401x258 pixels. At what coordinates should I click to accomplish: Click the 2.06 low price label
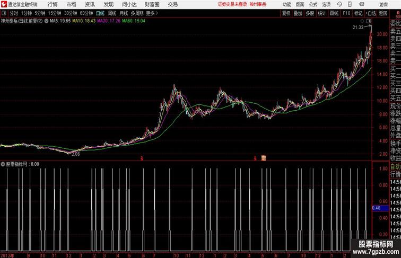[x=76, y=154]
